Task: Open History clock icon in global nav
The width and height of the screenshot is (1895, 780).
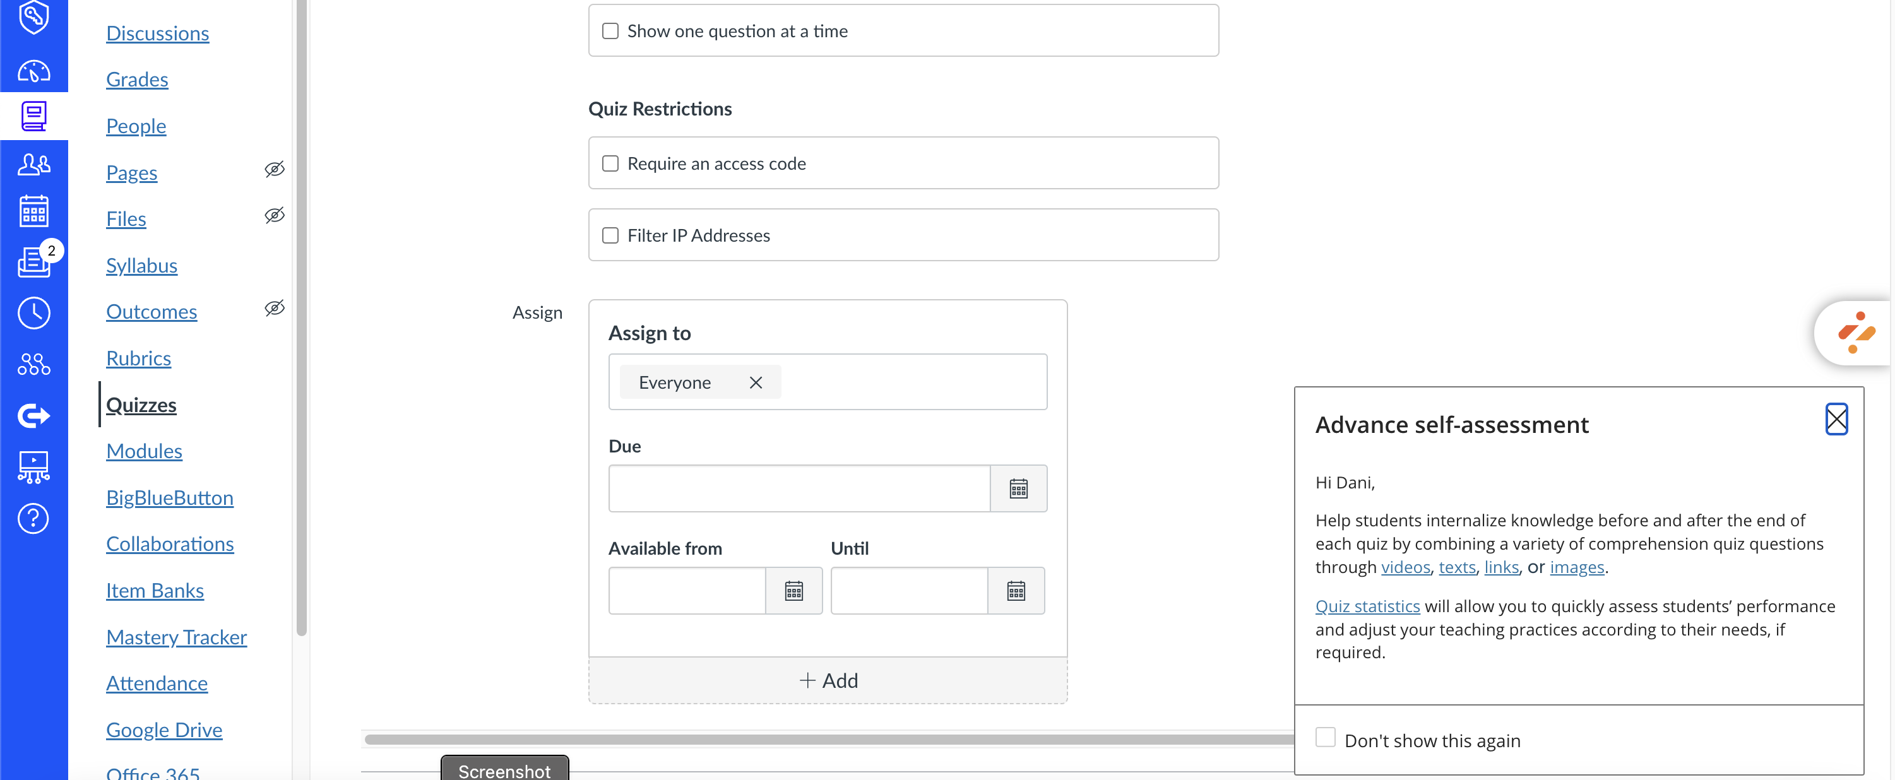Action: (34, 313)
